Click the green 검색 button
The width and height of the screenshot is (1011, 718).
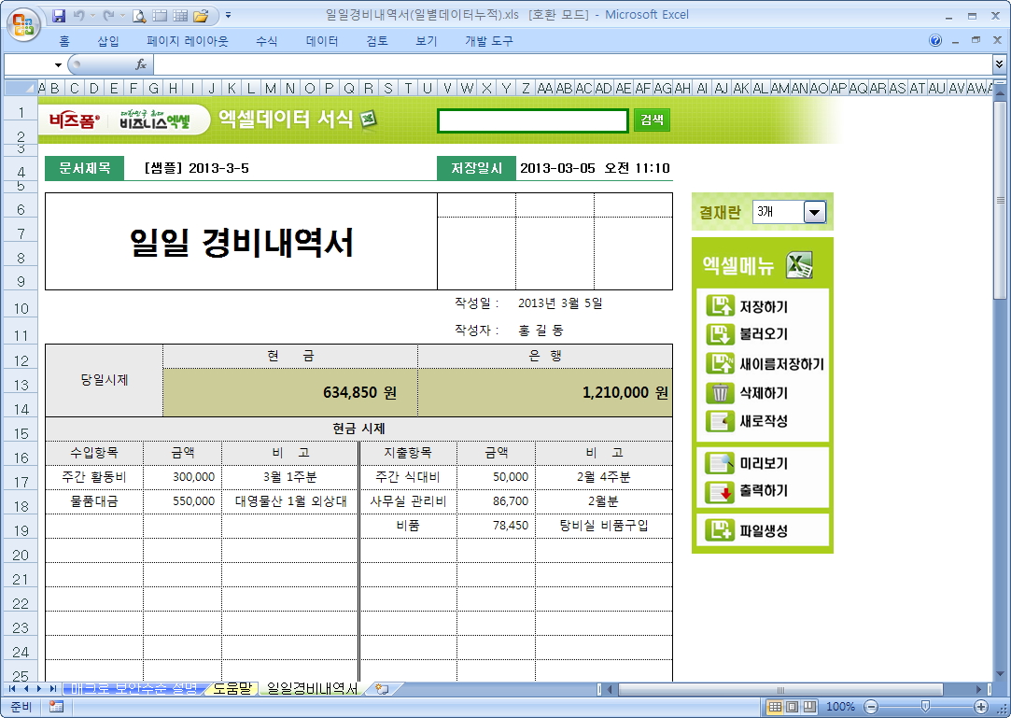[x=652, y=120]
